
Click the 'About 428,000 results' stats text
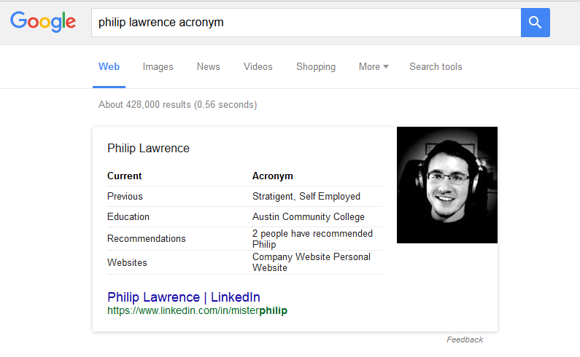coord(177,105)
